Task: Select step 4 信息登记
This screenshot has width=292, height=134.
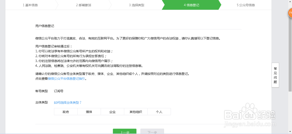Action: click(192, 5)
